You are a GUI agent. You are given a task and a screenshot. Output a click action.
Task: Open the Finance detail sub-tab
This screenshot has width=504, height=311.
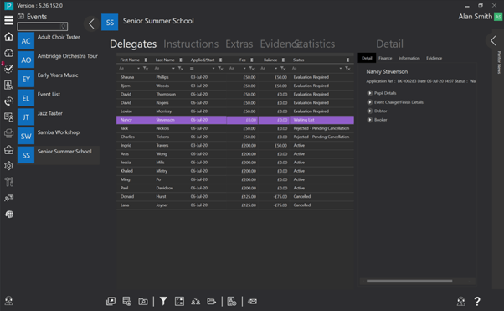click(x=385, y=58)
